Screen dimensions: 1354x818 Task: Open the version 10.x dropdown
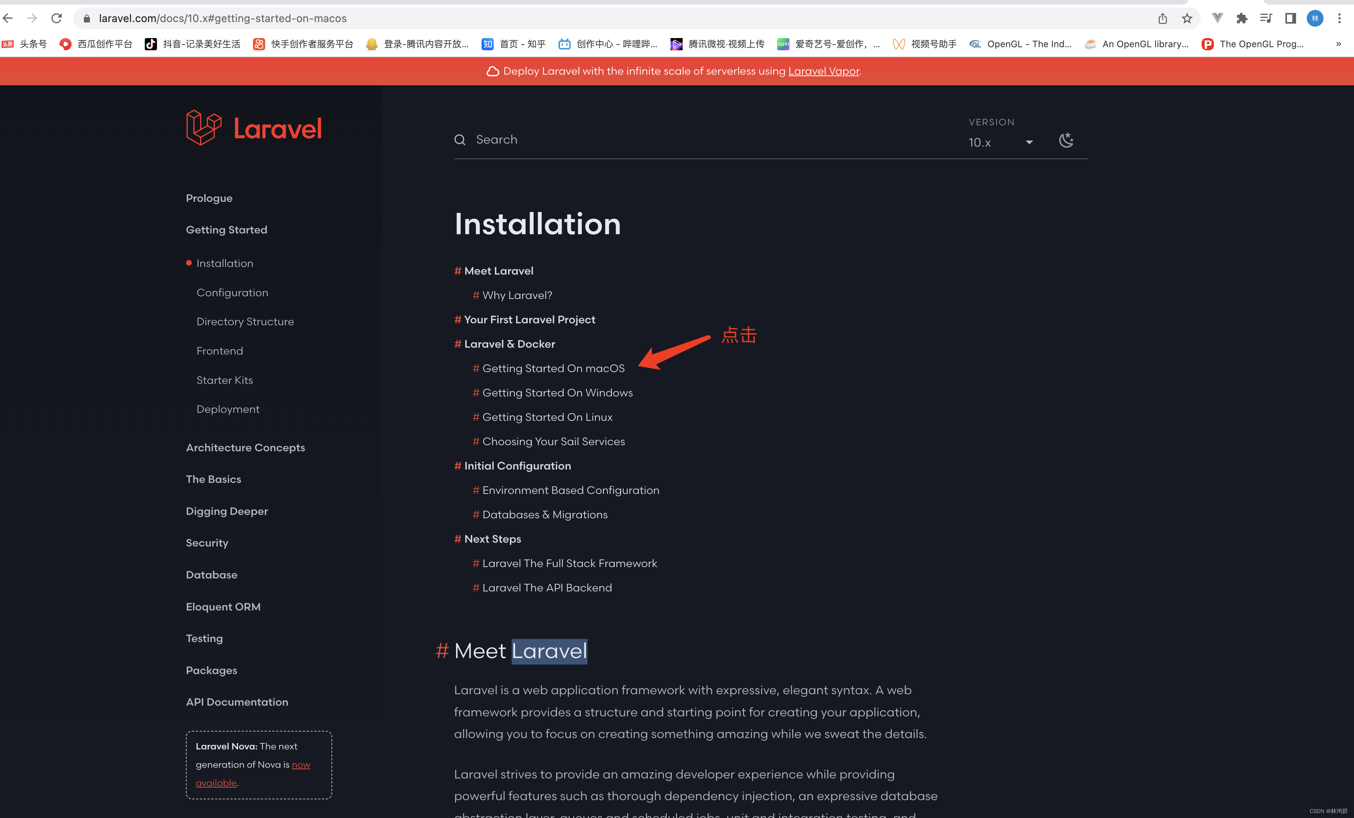1000,142
